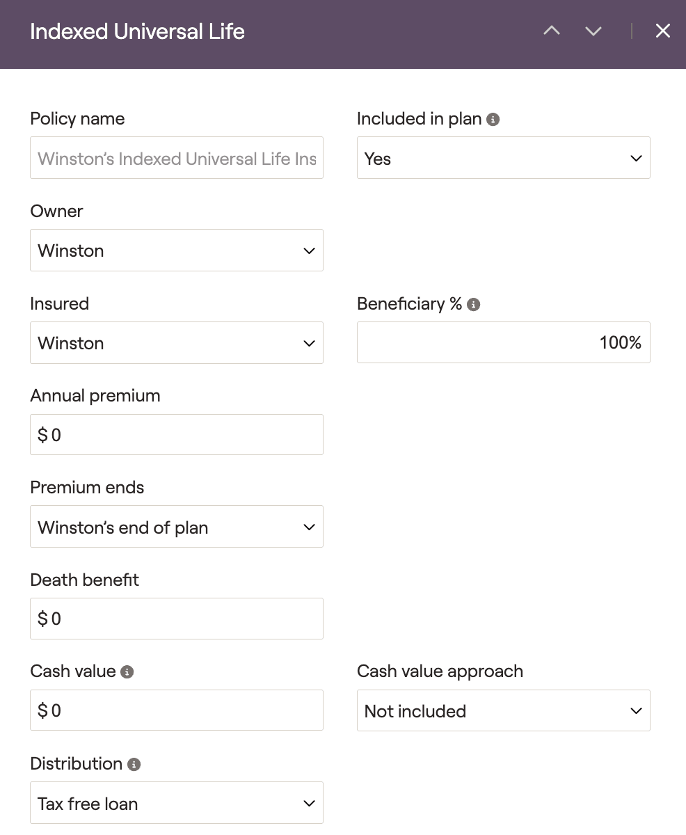Click the Cash value amount field
The width and height of the screenshot is (686, 835).
pyautogui.click(x=176, y=710)
